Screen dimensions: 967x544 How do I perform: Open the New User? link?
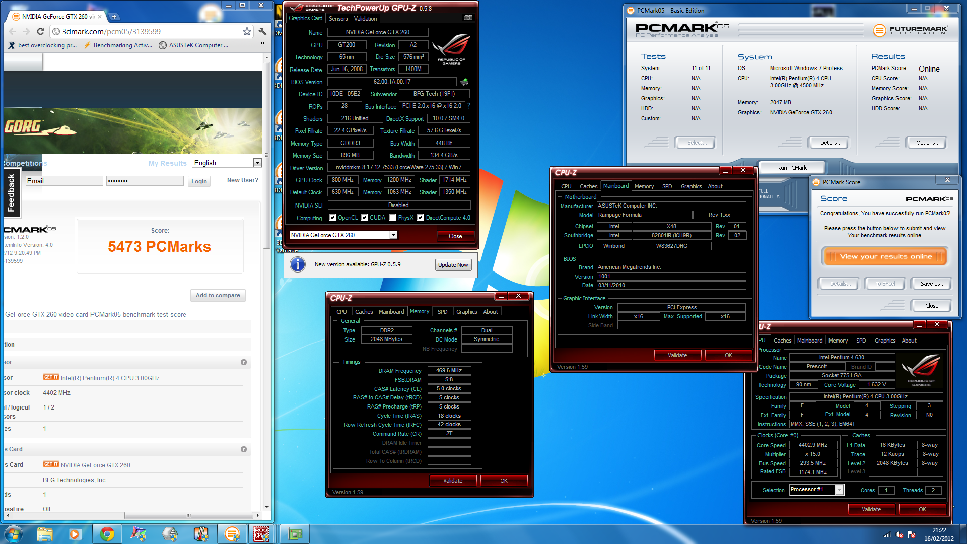click(242, 180)
